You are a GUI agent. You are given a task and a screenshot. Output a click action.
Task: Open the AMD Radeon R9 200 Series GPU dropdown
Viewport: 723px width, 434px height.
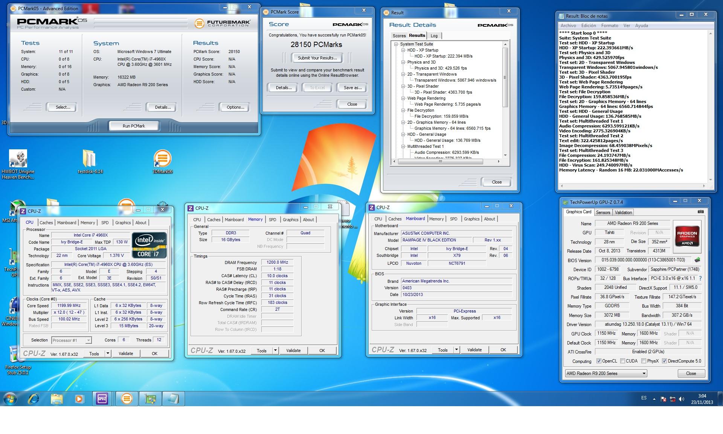[x=606, y=373]
